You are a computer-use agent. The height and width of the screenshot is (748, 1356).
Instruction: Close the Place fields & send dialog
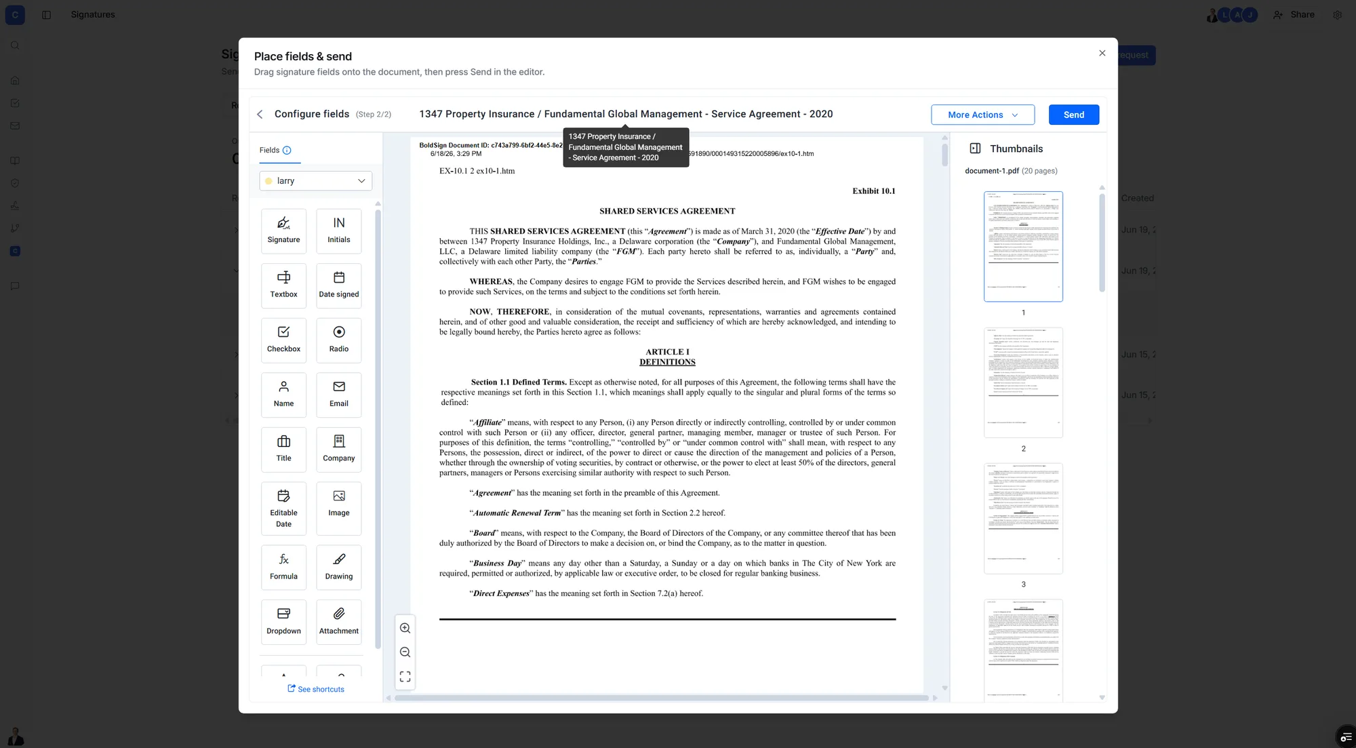[1102, 53]
